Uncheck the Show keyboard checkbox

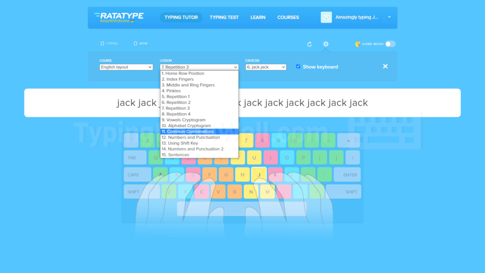point(298,66)
